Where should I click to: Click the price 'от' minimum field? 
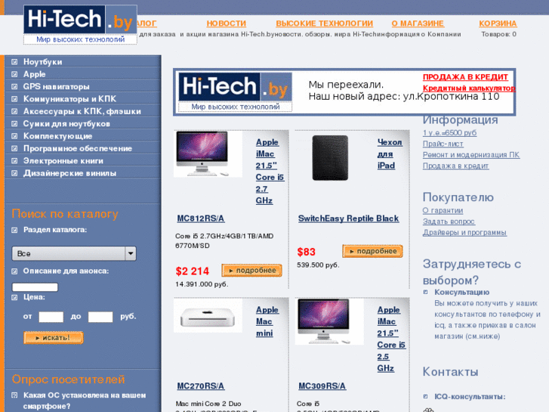(51, 317)
